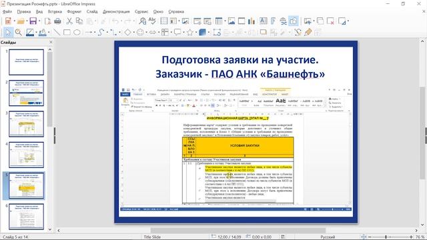Select the Zoom & Pan magnifier tool

18,33
